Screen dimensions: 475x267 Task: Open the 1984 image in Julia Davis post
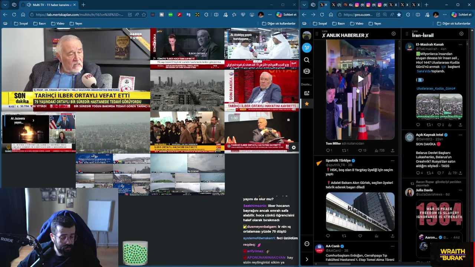coord(439,215)
